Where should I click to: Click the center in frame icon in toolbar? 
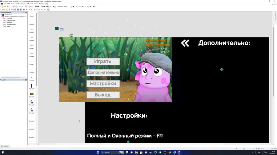click(48, 9)
